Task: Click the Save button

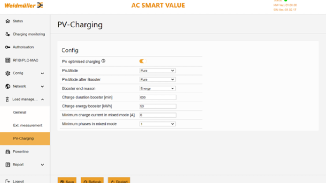Action: [x=67, y=181]
